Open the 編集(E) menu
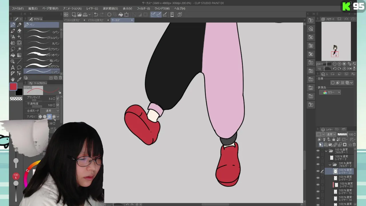 point(33,9)
